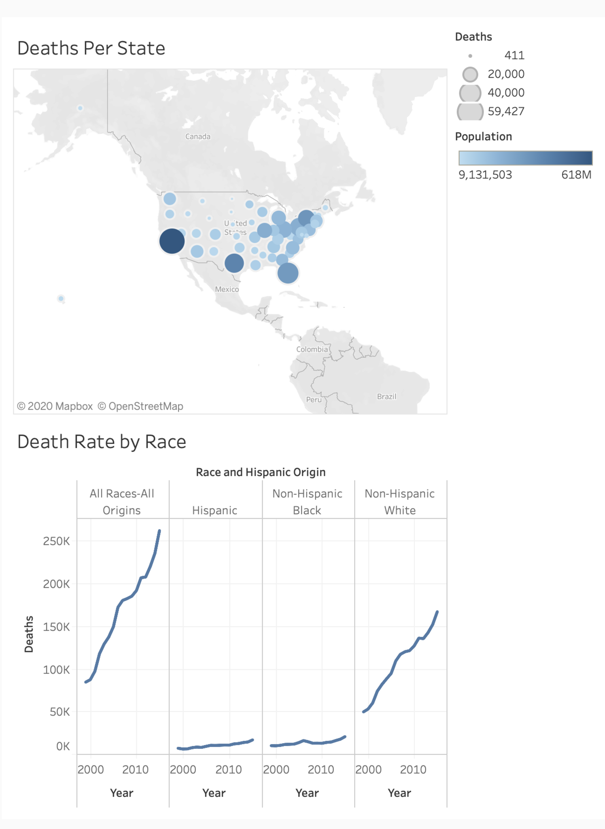Click the Hispanic column header
Viewport: 605px width, 829px height.
pyautogui.click(x=214, y=510)
